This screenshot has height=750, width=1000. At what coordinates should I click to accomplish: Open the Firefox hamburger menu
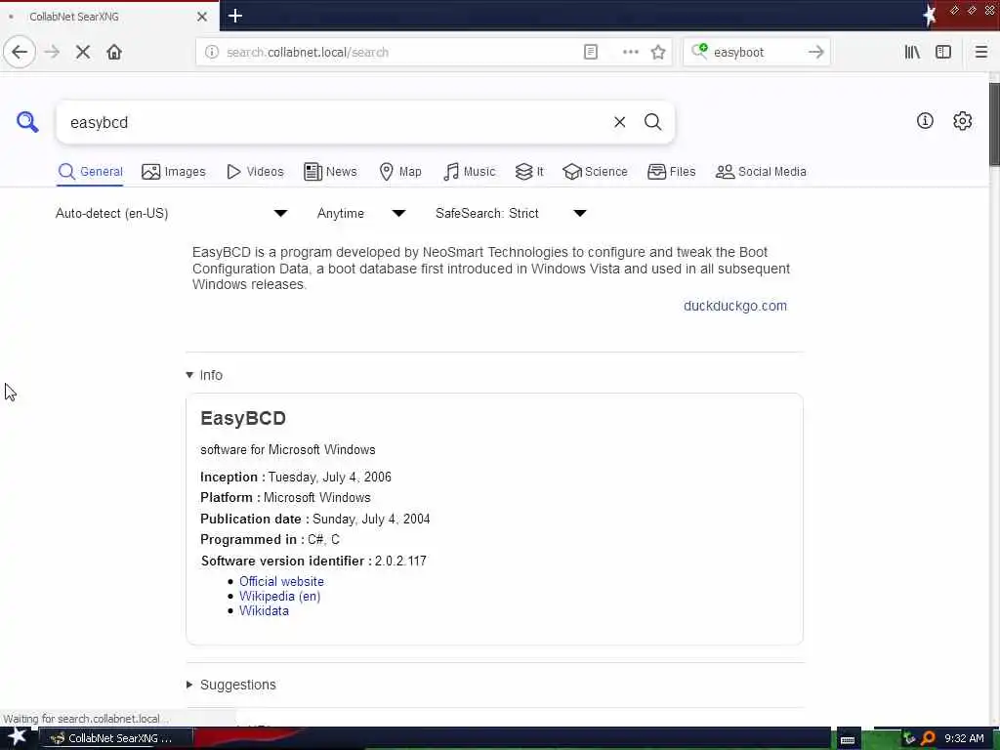(x=980, y=53)
